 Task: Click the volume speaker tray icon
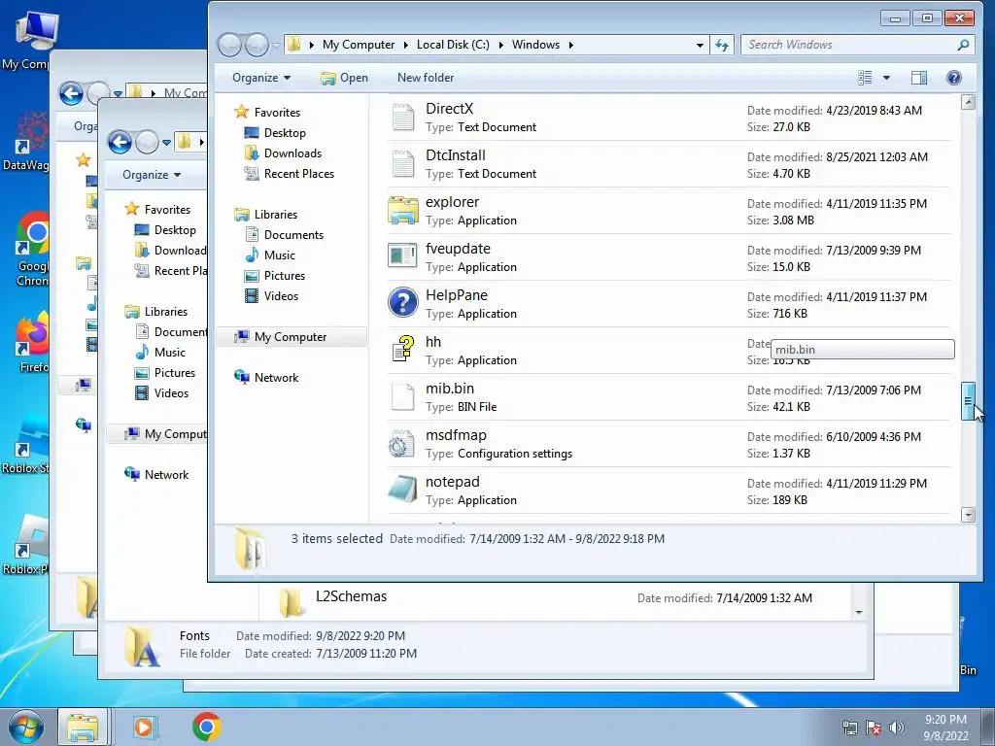897,728
